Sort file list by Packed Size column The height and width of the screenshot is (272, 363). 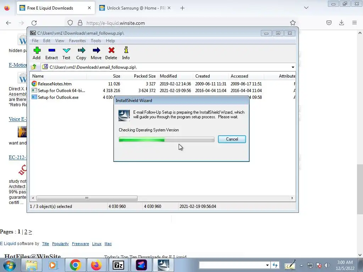point(140,76)
